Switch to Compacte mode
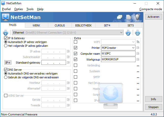 151,9
